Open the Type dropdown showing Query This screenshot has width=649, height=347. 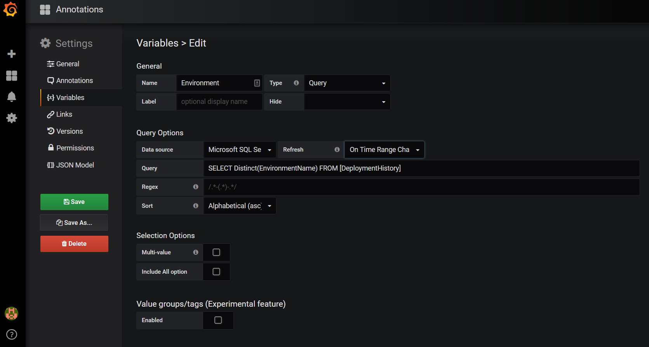point(347,83)
